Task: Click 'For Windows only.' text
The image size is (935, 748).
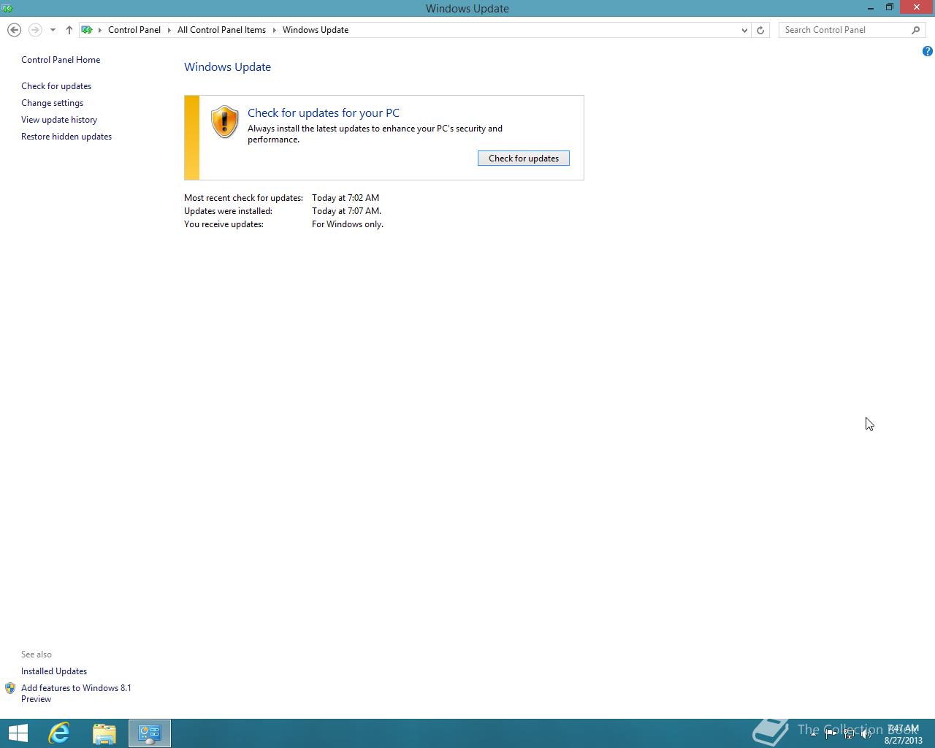Action: (x=348, y=224)
